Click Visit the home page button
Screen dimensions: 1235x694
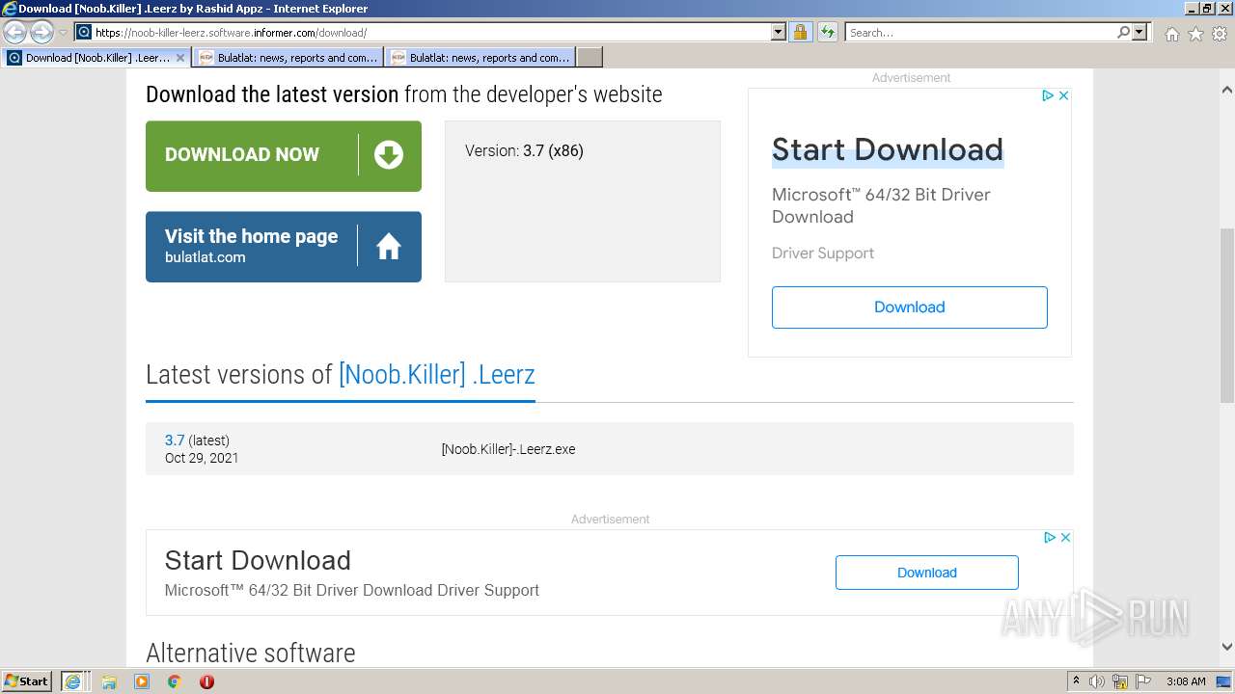click(x=284, y=247)
